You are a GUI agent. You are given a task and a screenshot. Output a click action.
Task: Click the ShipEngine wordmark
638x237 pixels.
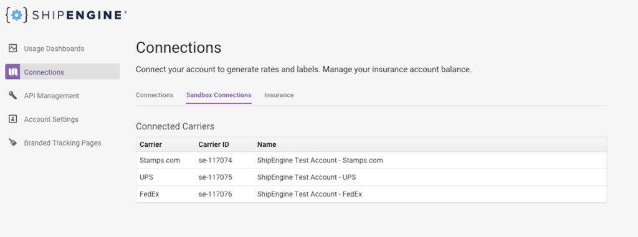pos(77,16)
